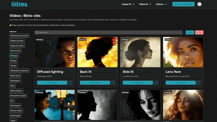
Task: Open Voir les détails for Diffused lighting
Action: point(52,83)
